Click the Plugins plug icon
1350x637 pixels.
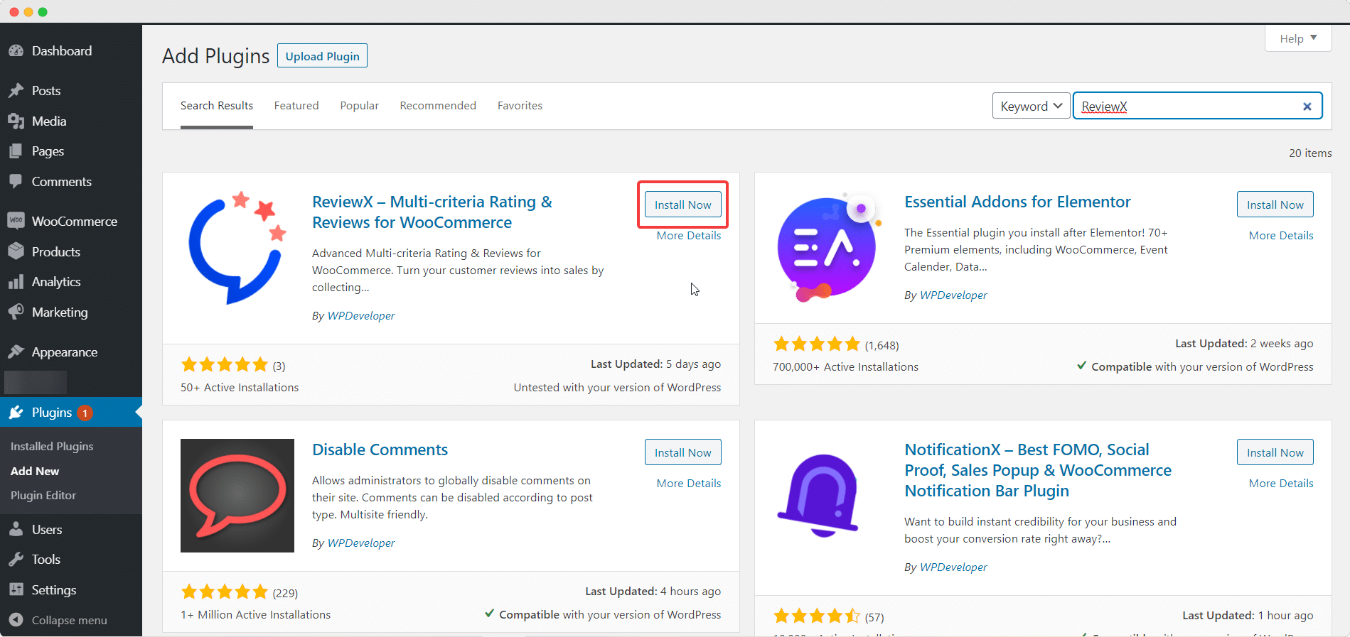16,413
